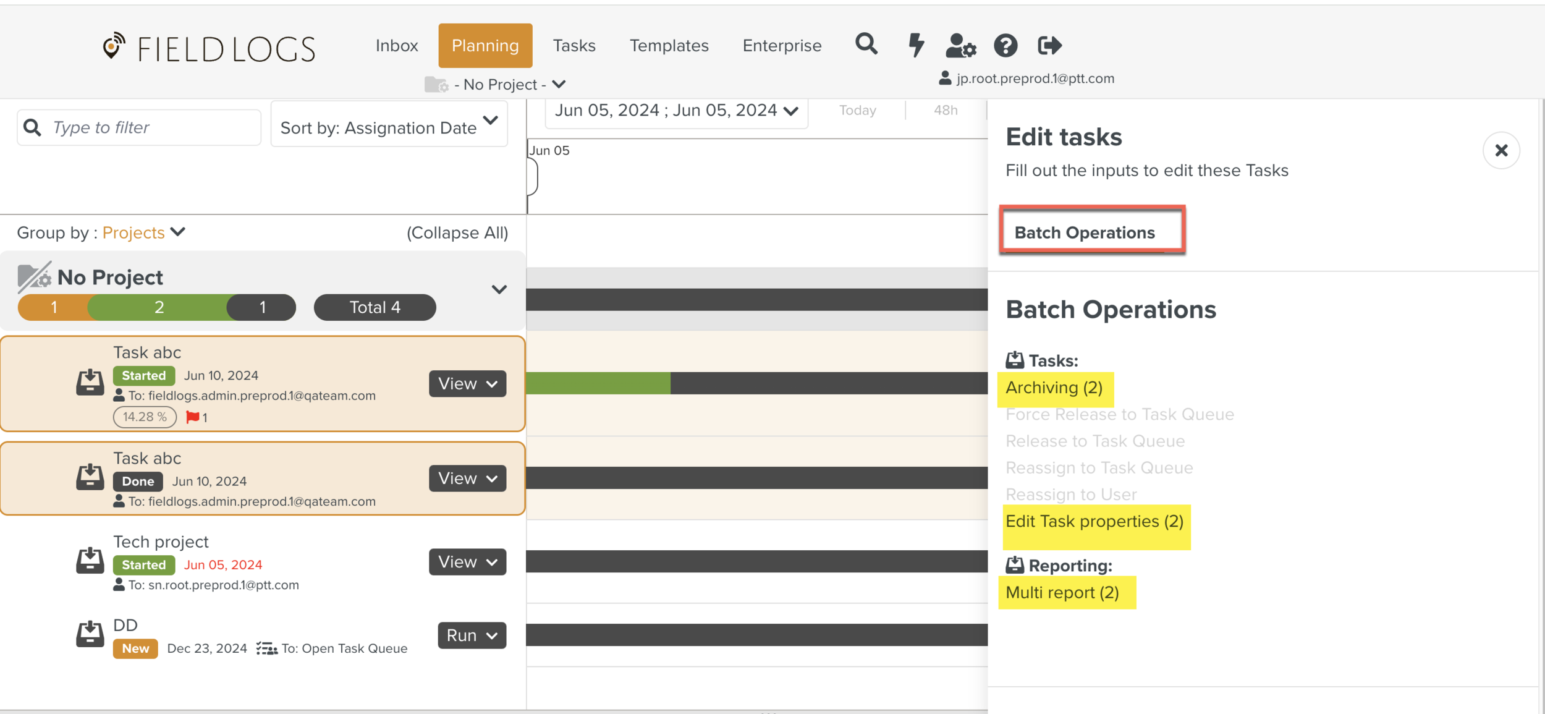This screenshot has height=714, width=1545.
Task: Collapse the No Project group chevron
Action: click(x=498, y=289)
